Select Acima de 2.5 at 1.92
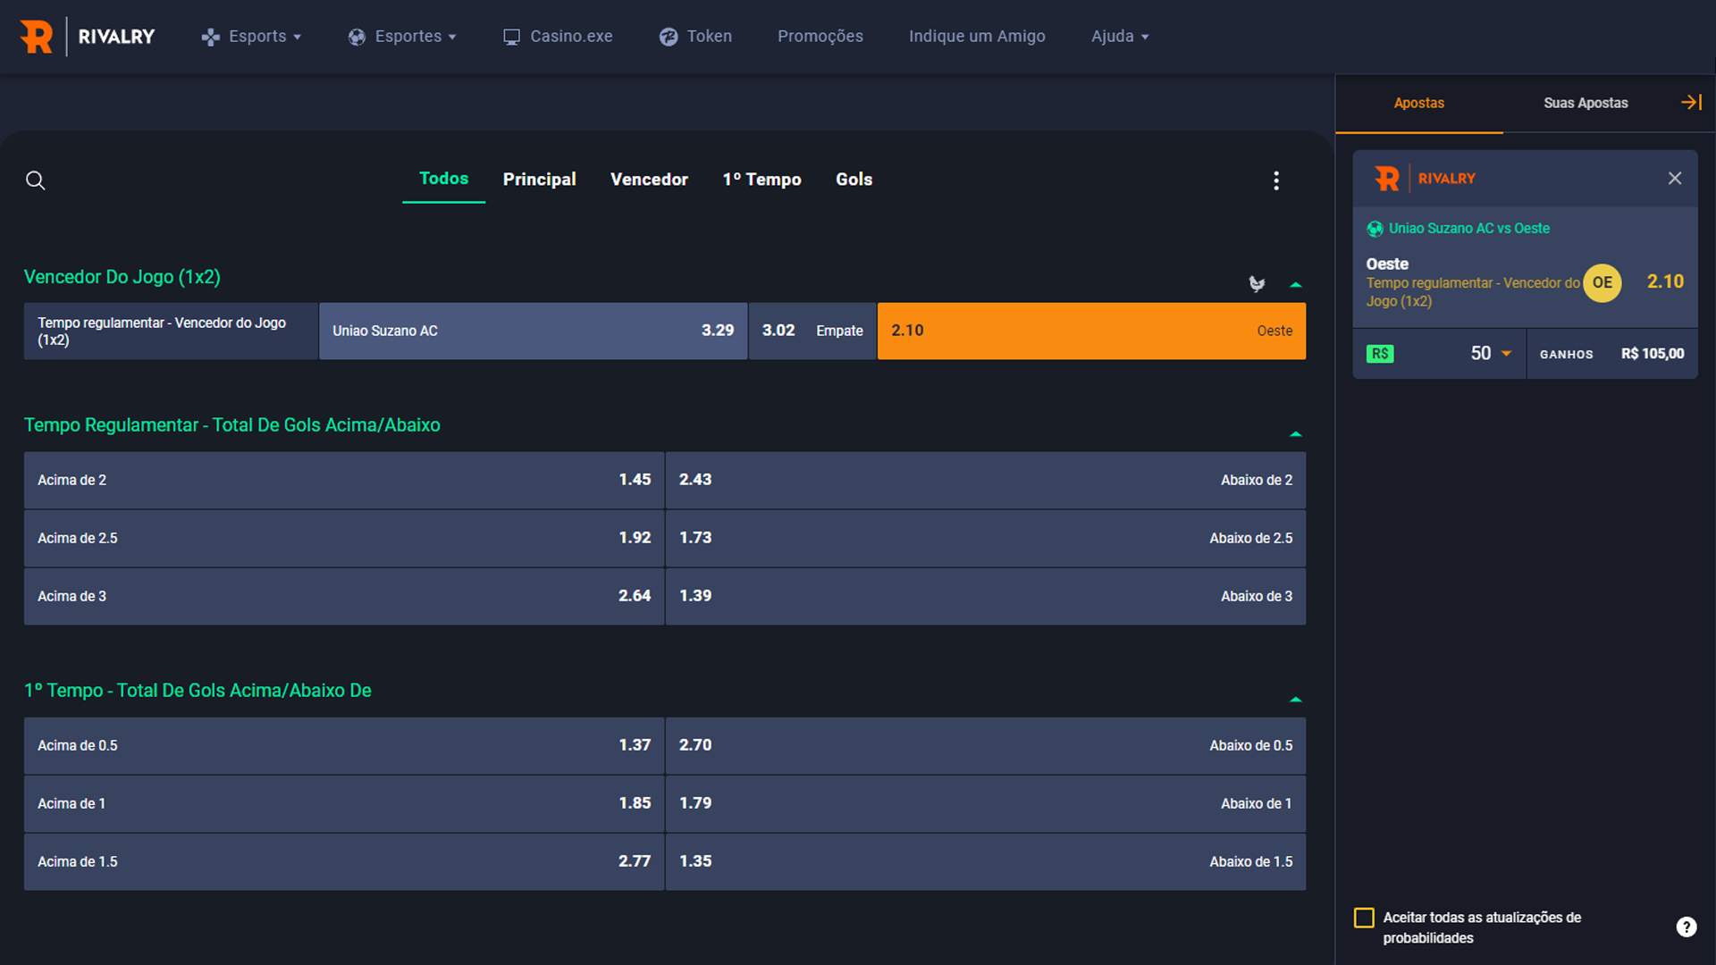The width and height of the screenshot is (1716, 965). pyautogui.click(x=344, y=538)
